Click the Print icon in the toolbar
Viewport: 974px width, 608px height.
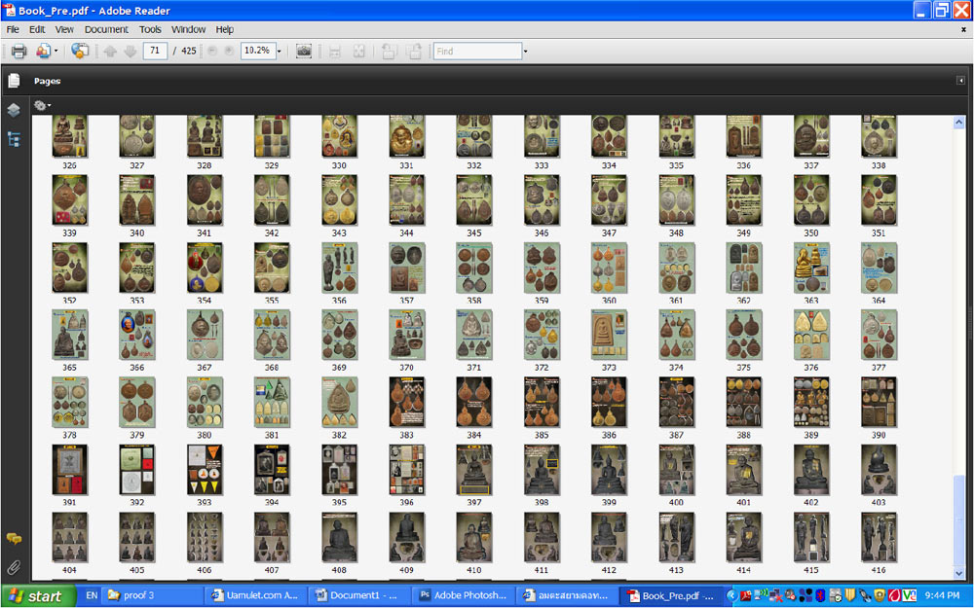click(x=19, y=51)
